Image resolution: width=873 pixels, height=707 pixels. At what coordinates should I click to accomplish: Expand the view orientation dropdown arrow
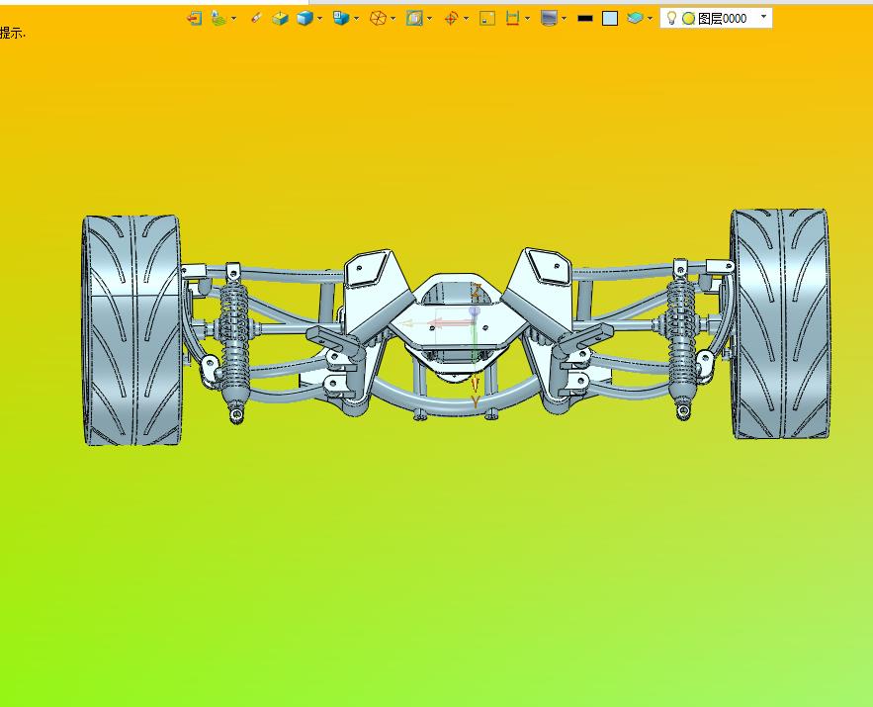coord(356,19)
